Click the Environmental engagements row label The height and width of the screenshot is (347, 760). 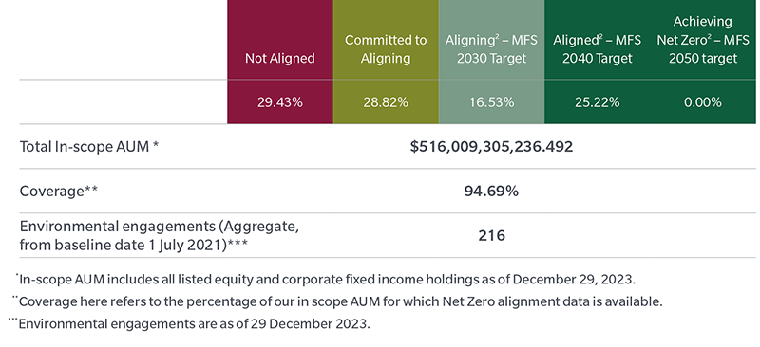(159, 236)
